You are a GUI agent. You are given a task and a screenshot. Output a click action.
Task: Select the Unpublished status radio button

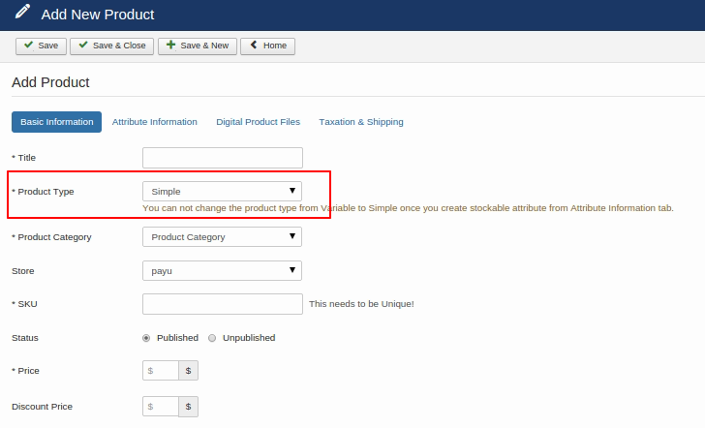(212, 338)
